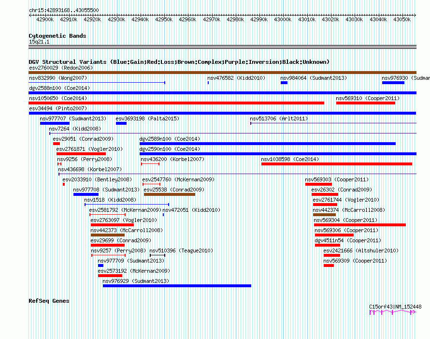Open the C15orf43 NM_152448 gene label

(x=395, y=307)
